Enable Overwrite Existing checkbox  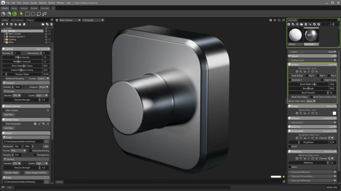pyautogui.click(x=30, y=151)
